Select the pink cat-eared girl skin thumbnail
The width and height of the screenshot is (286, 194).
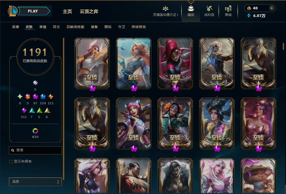(x=133, y=124)
